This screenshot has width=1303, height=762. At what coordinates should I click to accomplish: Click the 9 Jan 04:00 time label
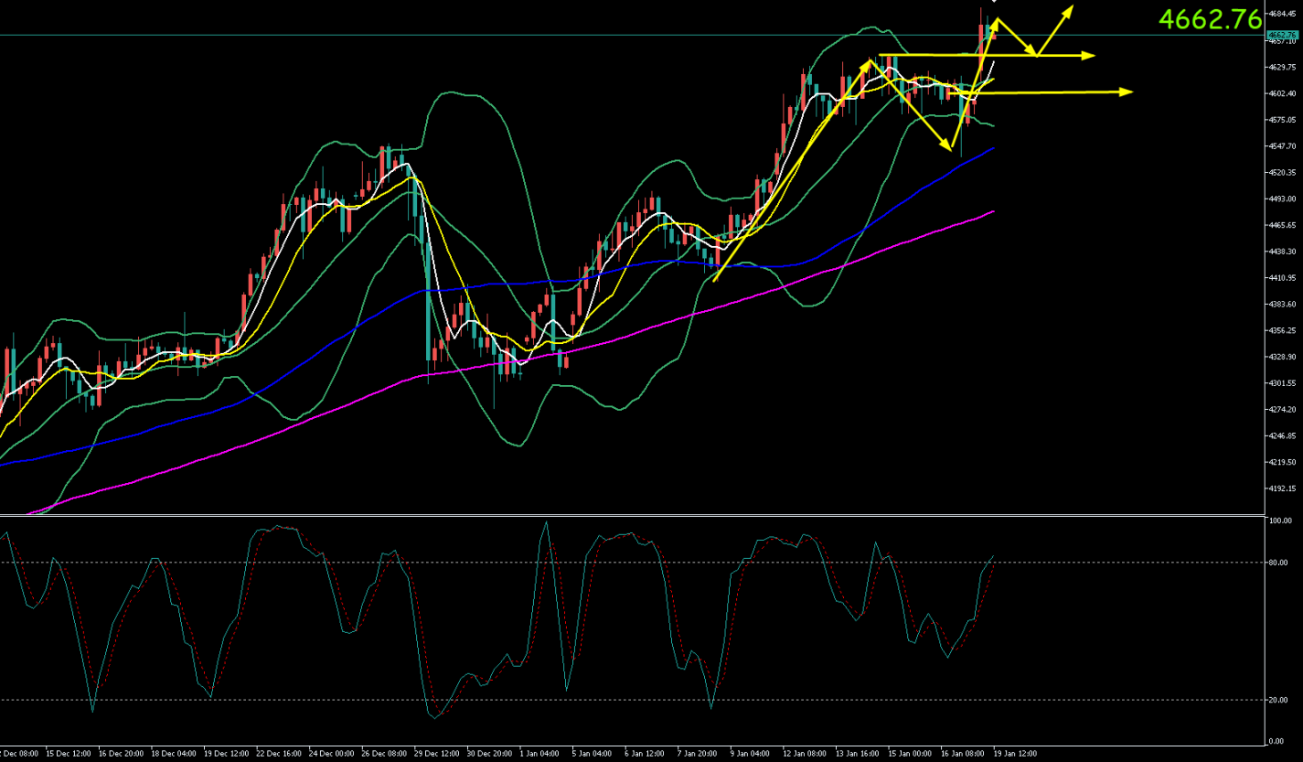pos(750,755)
